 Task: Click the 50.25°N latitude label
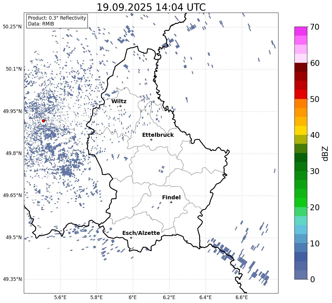(x=12, y=27)
